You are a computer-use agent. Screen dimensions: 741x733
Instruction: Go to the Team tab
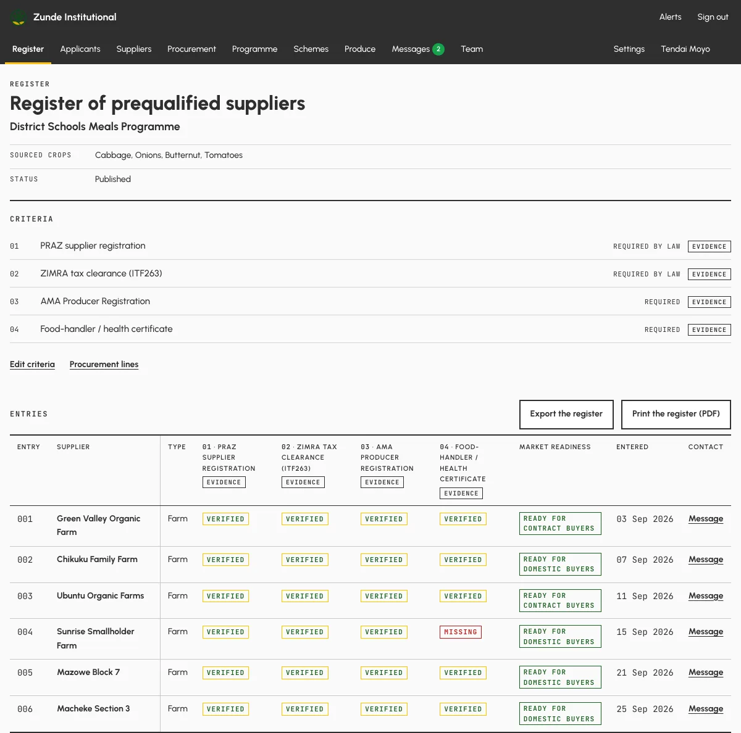coord(472,49)
